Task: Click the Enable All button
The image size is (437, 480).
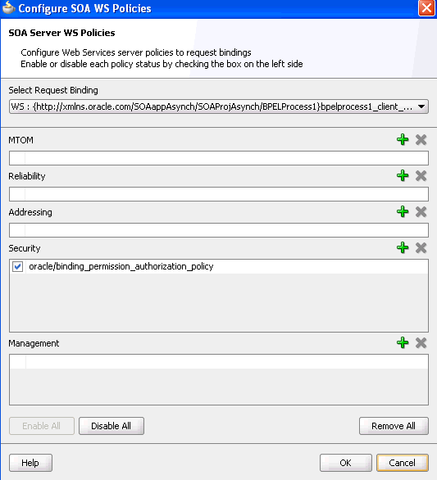Action: point(42,426)
